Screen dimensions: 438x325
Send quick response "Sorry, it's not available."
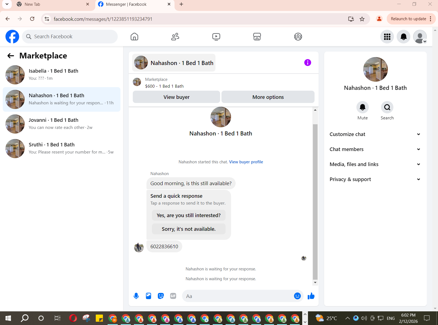pyautogui.click(x=189, y=229)
